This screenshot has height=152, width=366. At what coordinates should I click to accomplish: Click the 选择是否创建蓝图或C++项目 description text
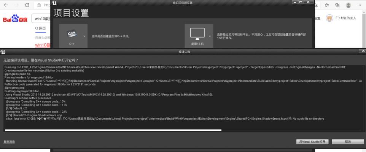coord(111,36)
